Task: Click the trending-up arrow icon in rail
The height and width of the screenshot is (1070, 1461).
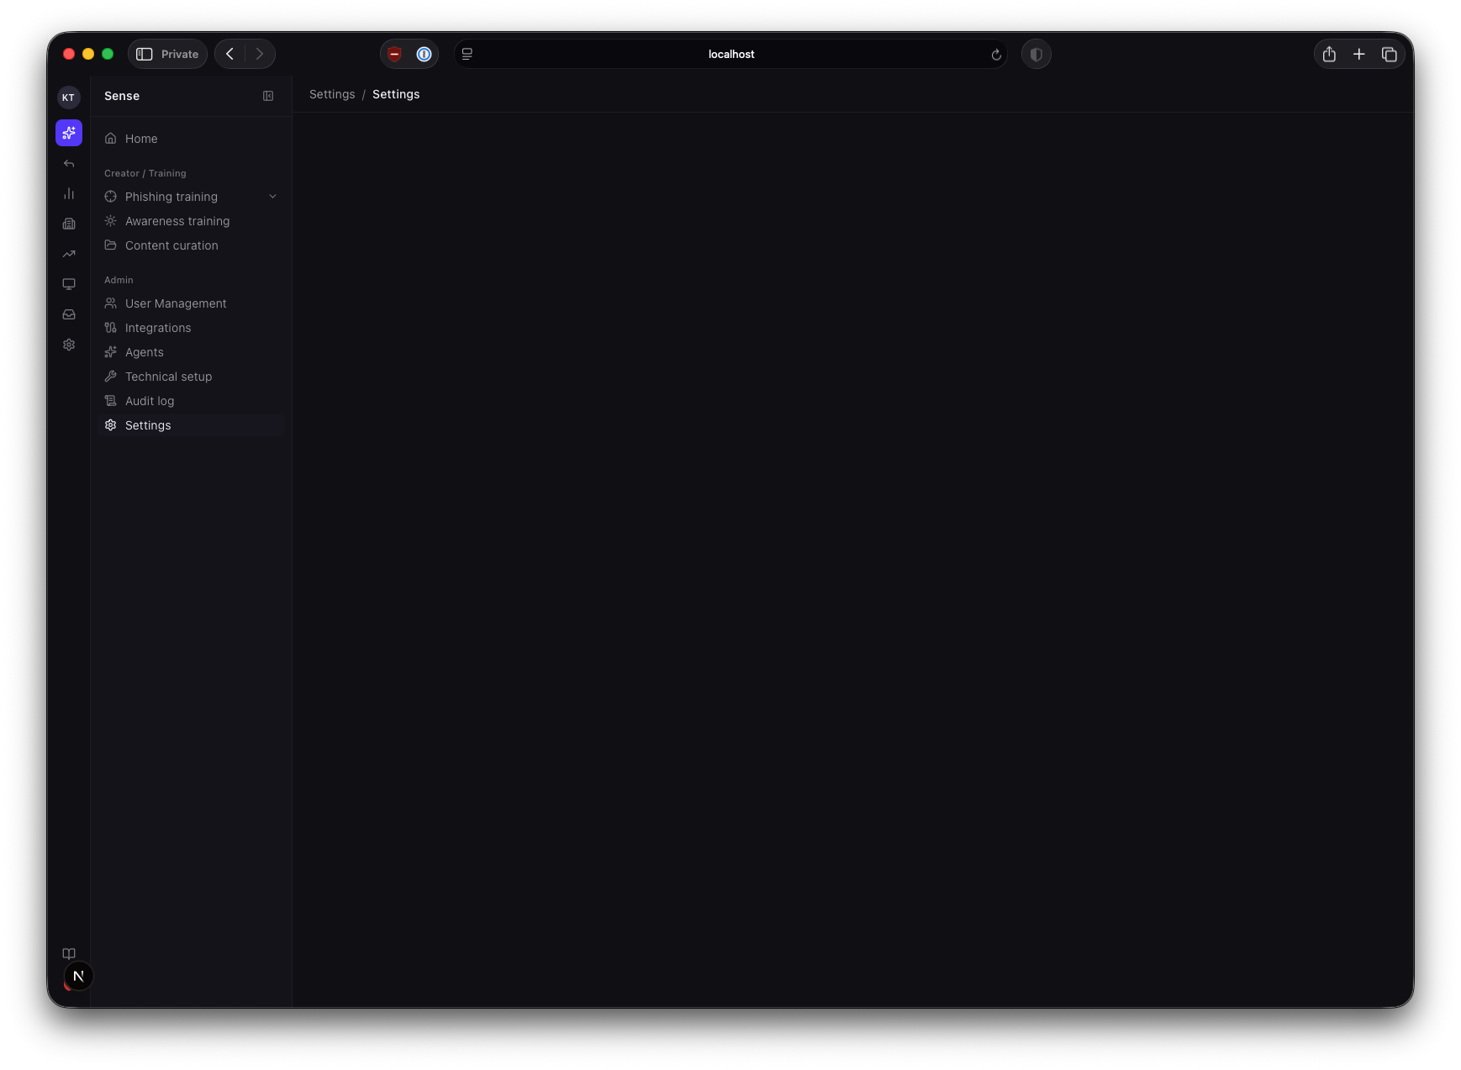Action: click(69, 254)
